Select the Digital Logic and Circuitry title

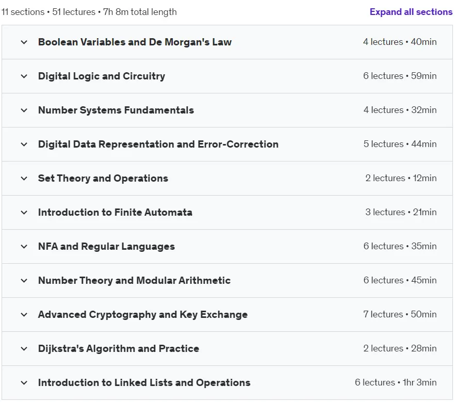(x=102, y=76)
